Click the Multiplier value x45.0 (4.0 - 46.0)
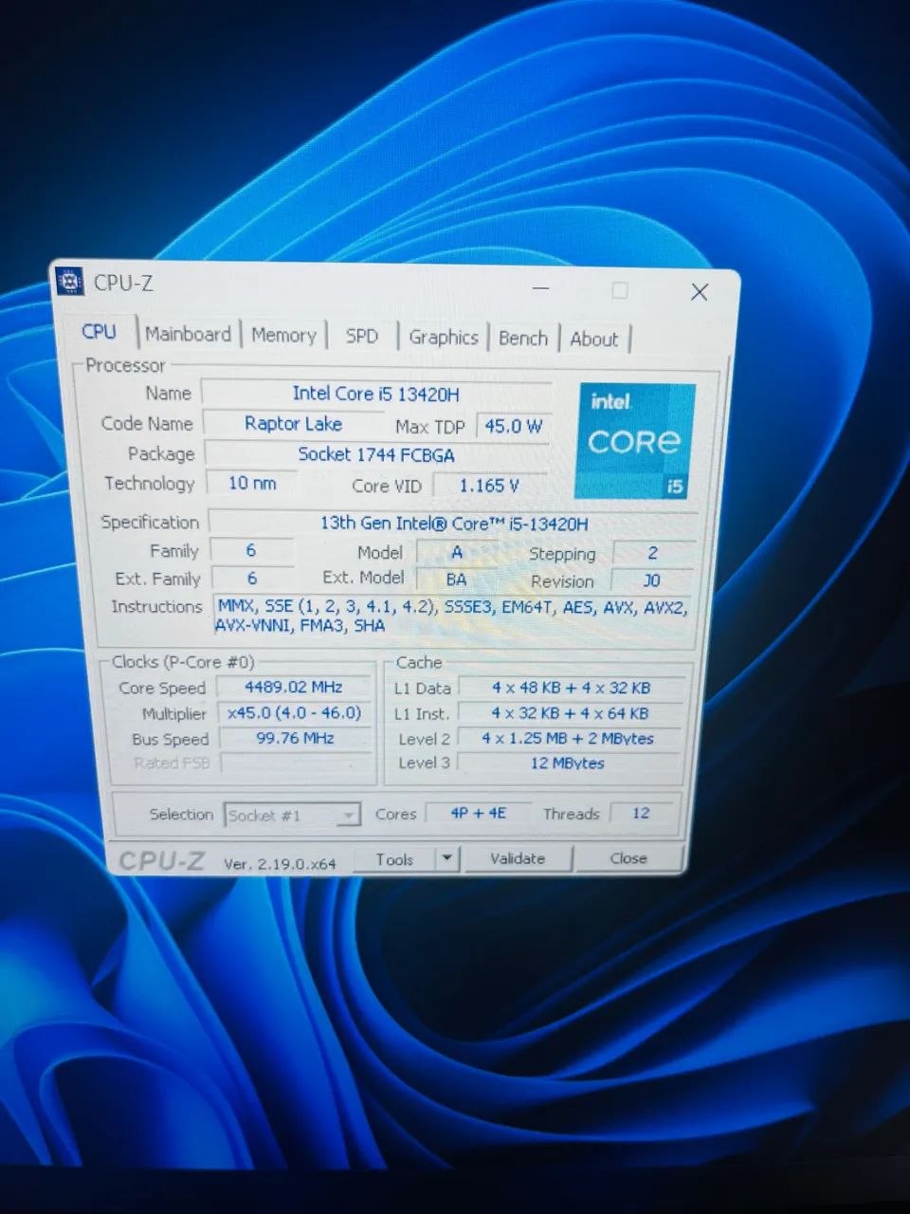This screenshot has height=1214, width=910. [x=294, y=712]
